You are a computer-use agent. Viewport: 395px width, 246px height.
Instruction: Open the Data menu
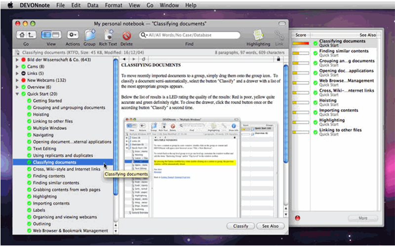coord(93,5)
